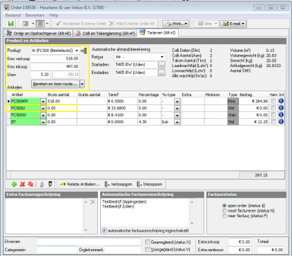Open article dropdown in FC500KM row
This screenshot has height=256, width=292.
pyautogui.click(x=43, y=101)
